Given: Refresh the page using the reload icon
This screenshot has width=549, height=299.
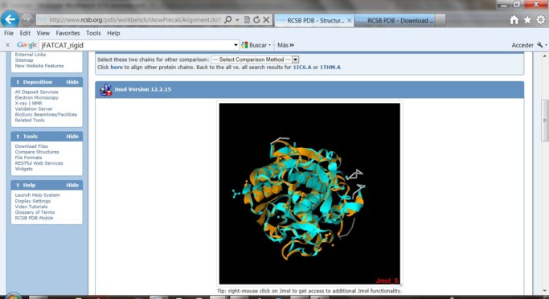Looking at the screenshot, I should [256, 20].
